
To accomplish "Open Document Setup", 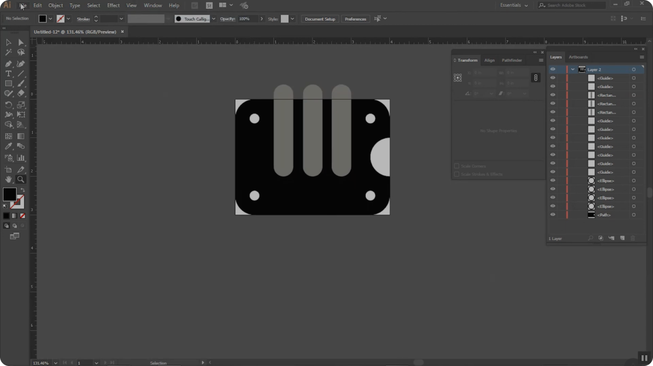I will tap(320, 18).
